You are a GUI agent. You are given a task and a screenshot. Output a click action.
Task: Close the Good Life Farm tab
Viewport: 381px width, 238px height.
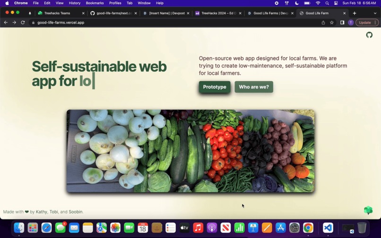click(344, 13)
